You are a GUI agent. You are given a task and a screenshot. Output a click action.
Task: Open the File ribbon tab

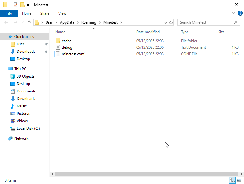pos(9,13)
